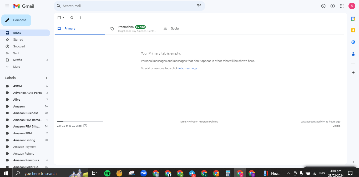Click the Windows taskbar search box
359x177 pixels.
point(50,173)
